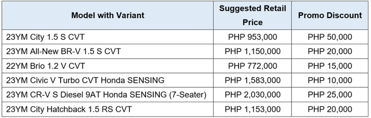Click the "23YM Civic V Turbo CVT" model cell
371x118 pixels.
[x=85, y=80]
